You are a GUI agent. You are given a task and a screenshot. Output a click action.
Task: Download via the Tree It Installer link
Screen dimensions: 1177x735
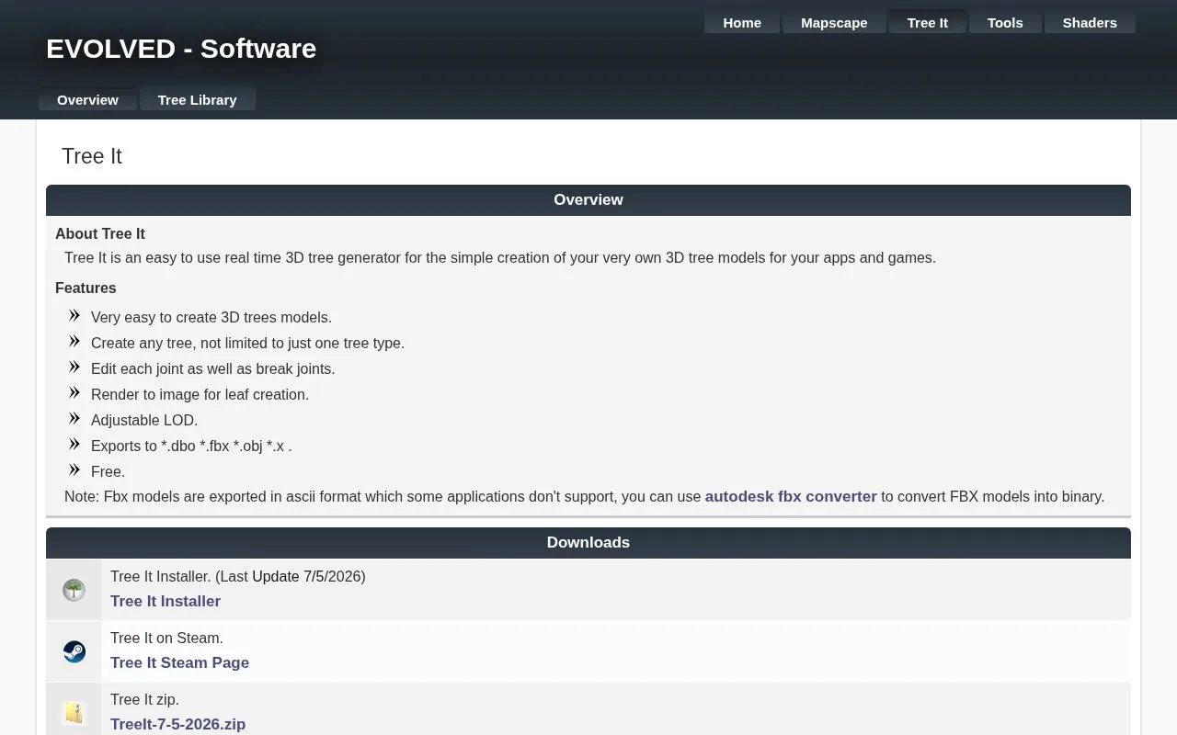[x=166, y=601]
